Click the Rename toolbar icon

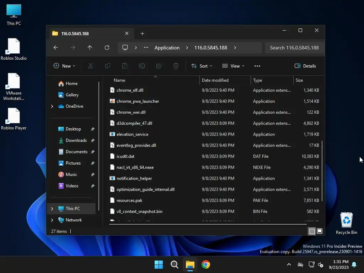[x=142, y=66]
